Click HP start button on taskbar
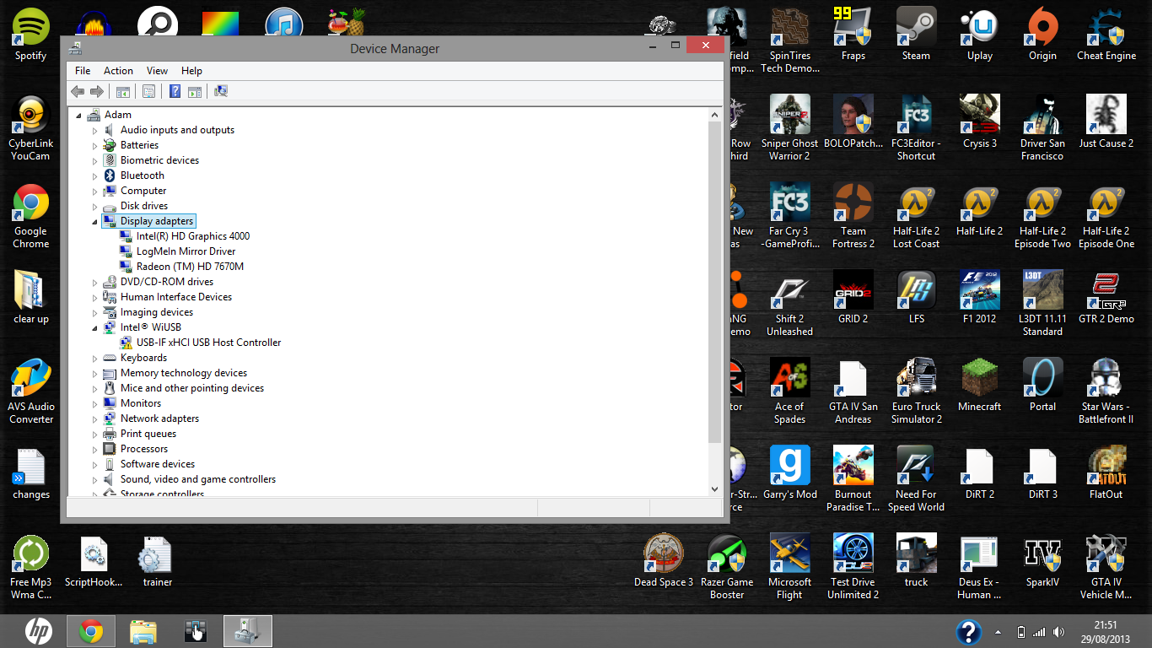1152x648 pixels. [x=37, y=631]
